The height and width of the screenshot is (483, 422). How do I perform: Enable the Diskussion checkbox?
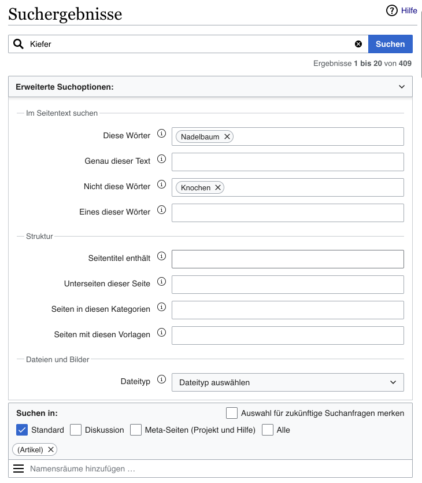point(76,430)
